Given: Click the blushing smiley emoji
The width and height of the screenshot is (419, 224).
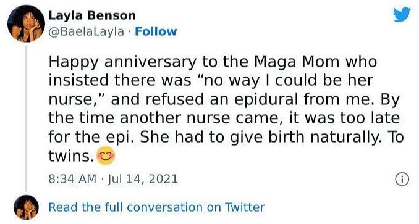Looking at the screenshot, I should (x=106, y=156).
